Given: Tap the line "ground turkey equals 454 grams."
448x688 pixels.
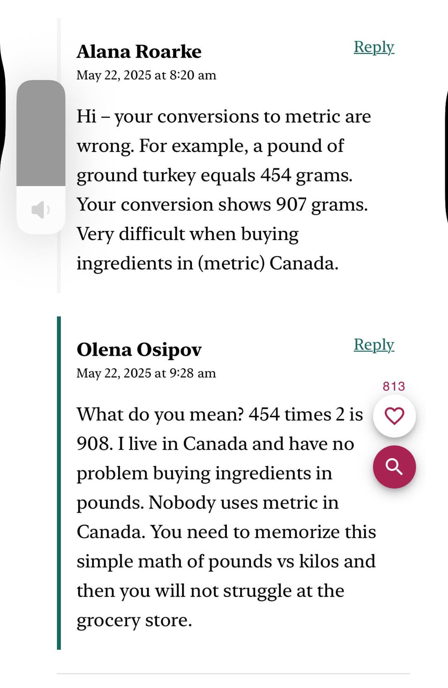Looking at the screenshot, I should 214,175.
